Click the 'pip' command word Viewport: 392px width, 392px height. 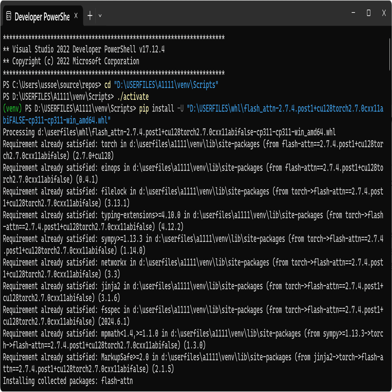(x=144, y=108)
